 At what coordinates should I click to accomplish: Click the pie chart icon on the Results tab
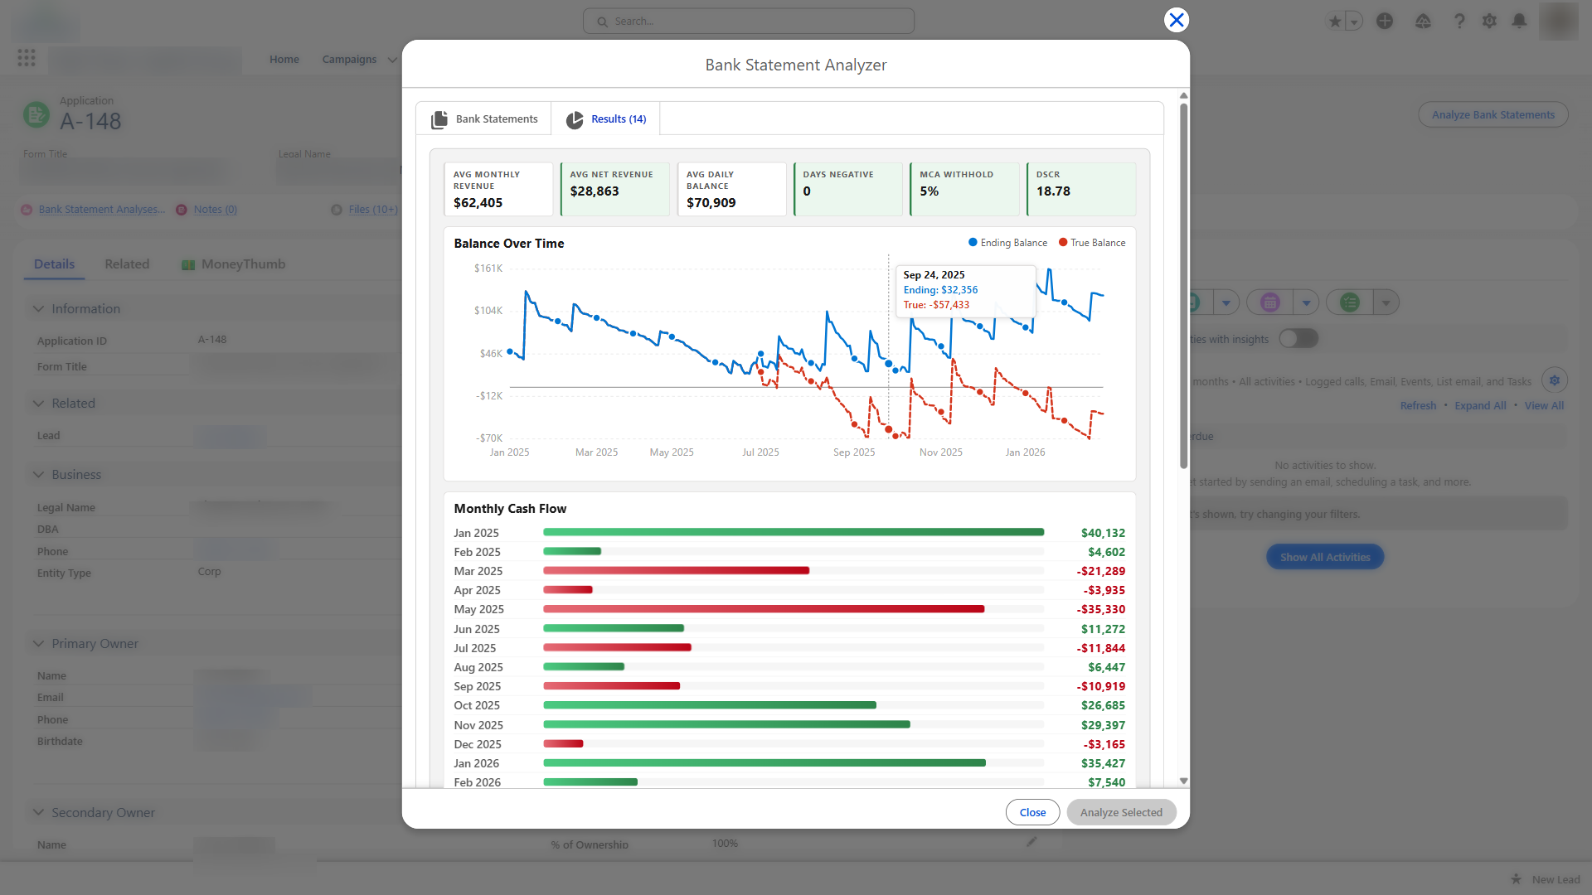coord(575,120)
